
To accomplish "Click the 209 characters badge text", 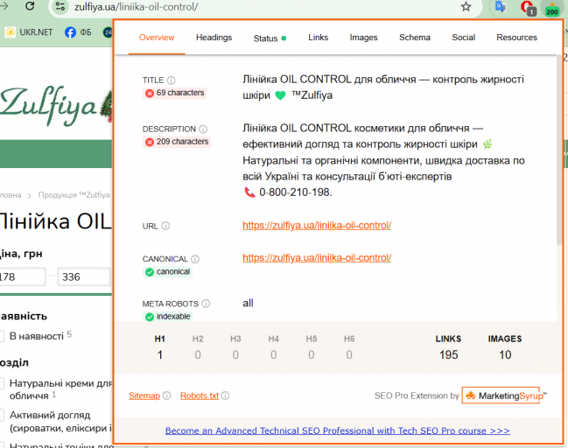I will (x=183, y=142).
